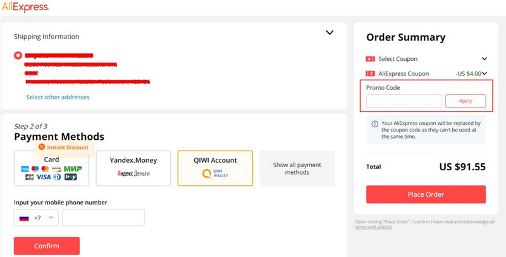Open Select other addresses link
Screen dimensions: 506x257
(x=58, y=97)
